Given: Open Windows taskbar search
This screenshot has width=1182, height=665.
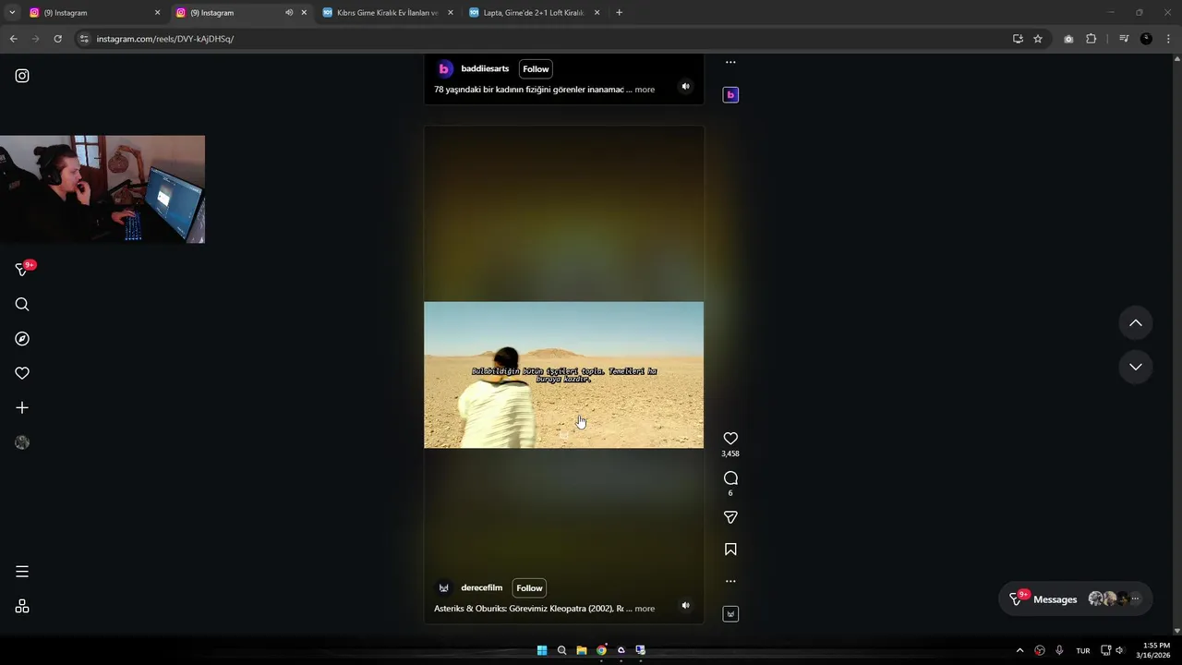Looking at the screenshot, I should [561, 650].
